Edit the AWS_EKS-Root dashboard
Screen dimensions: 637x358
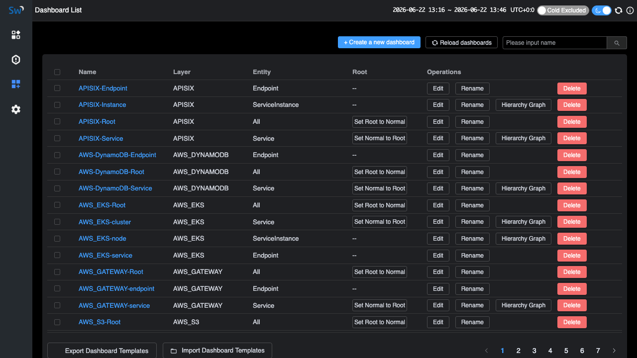[x=438, y=205]
